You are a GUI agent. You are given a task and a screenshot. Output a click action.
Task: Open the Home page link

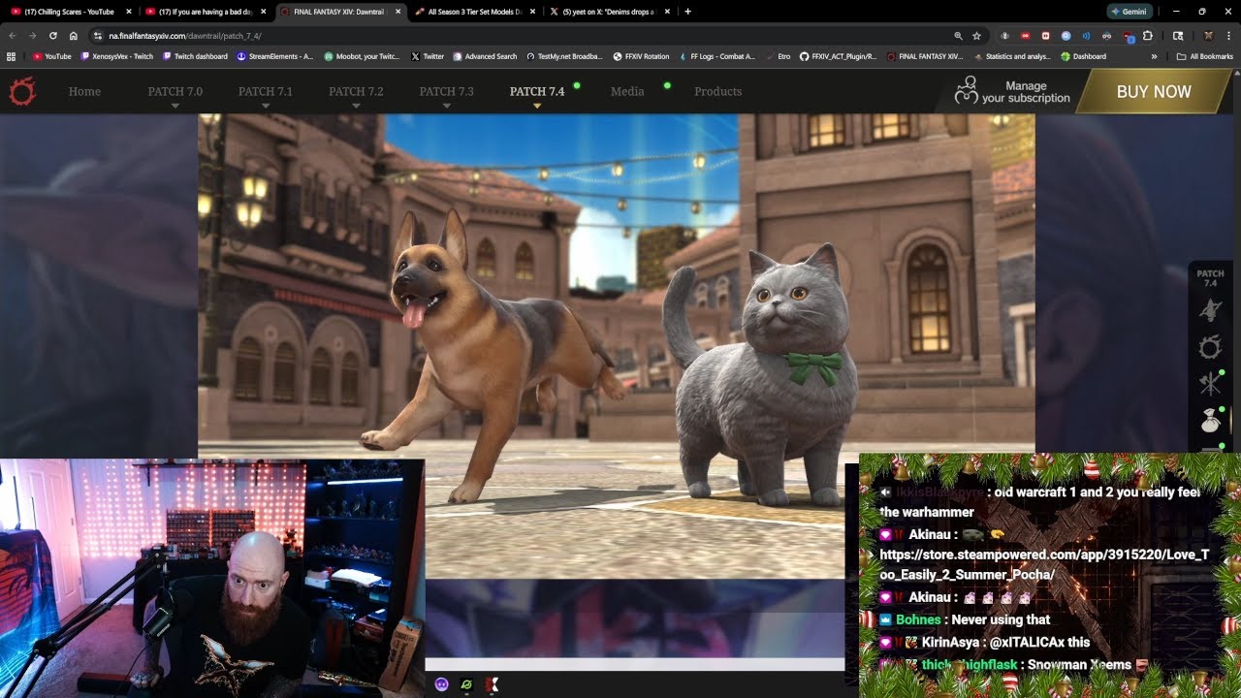tap(84, 91)
